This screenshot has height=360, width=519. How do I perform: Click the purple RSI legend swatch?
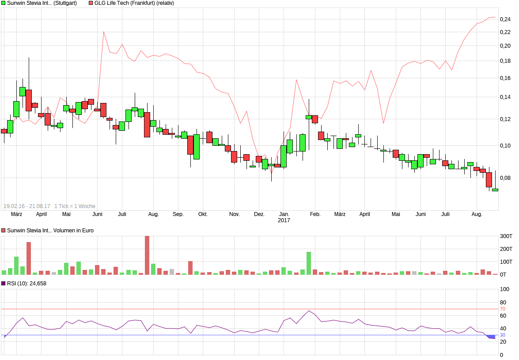click(x=3, y=284)
